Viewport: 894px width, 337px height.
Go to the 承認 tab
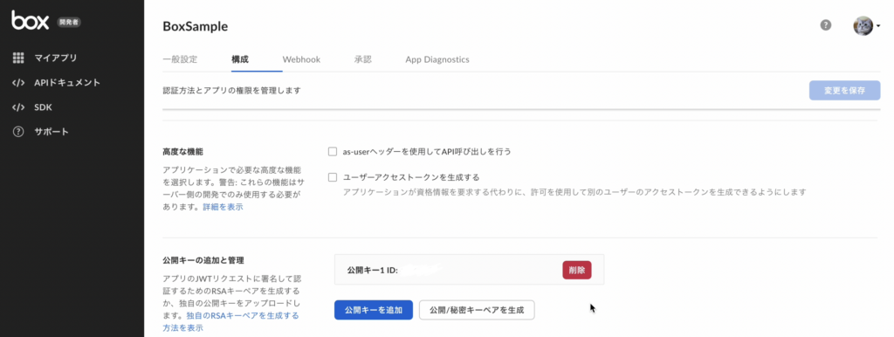(362, 59)
